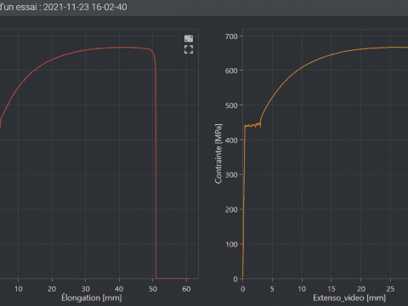408x306 pixels.
Task: Click the 600 tick on the Contrainte axis
Action: (231, 71)
